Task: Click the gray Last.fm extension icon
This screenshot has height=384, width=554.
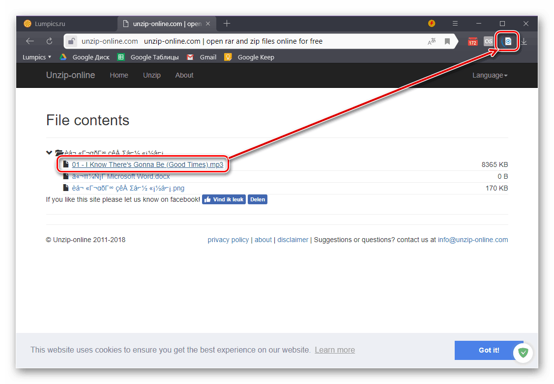Action: 489,41
